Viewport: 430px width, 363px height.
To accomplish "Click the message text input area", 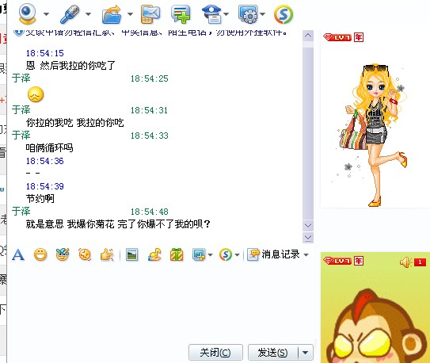I will click(x=161, y=302).
